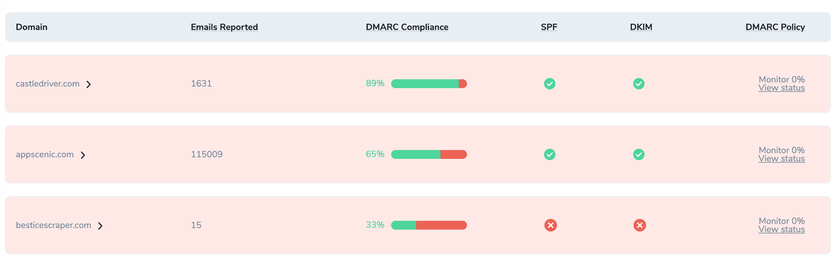Click the DKIM pass icon for appscenic.com

[x=639, y=154]
